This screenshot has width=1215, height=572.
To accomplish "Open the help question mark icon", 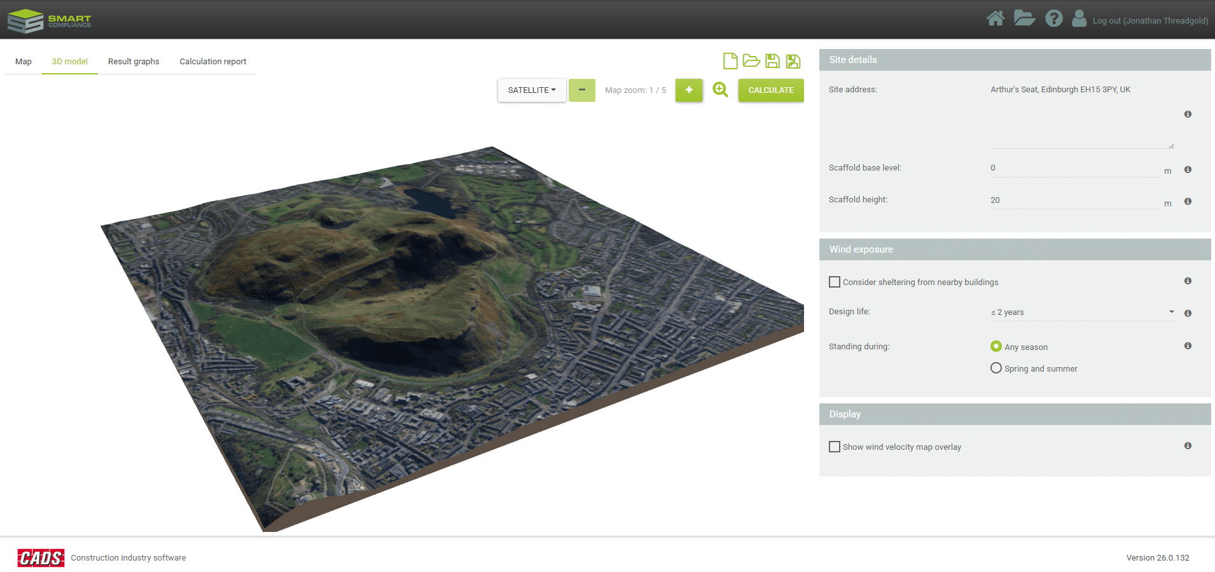I will click(x=1054, y=18).
